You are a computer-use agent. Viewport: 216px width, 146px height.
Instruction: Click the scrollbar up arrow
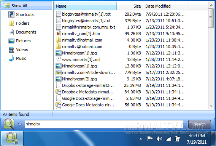click(211, 5)
